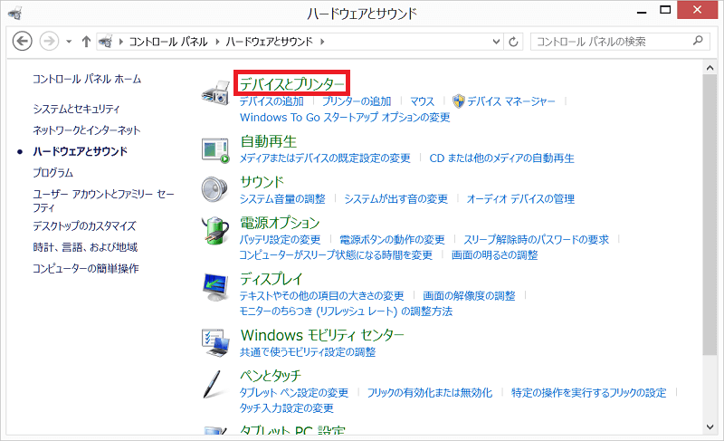Image resolution: width=724 pixels, height=441 pixels.
Task: Click CD または他のメディアの自動再生
Action: (x=502, y=158)
